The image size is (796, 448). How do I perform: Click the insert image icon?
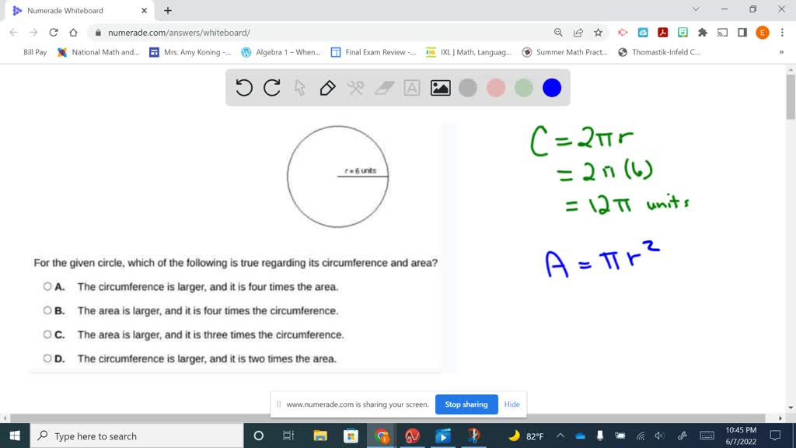440,88
